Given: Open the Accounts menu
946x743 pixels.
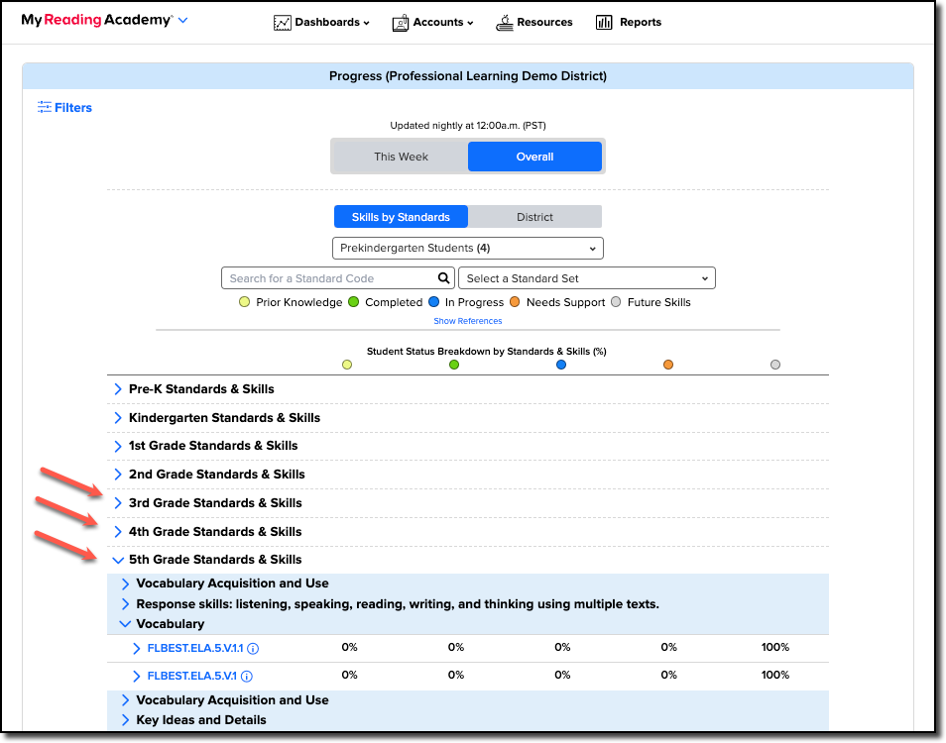Looking at the screenshot, I should click(x=432, y=23).
